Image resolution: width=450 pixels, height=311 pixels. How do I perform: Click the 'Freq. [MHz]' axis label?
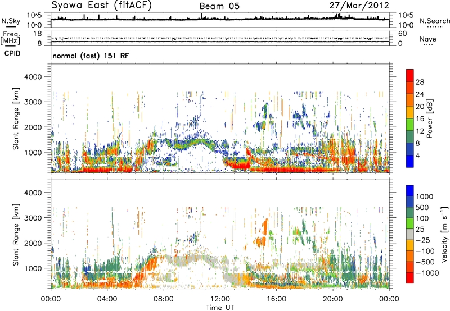click(x=10, y=38)
